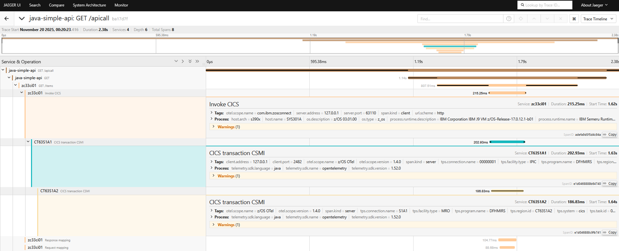Viewport: 619px width, 251px height.
Task: Open the About Jaeger menu
Action: [594, 5]
